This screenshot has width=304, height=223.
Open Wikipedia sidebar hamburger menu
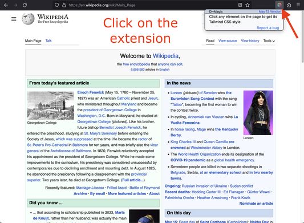tap(14, 19)
